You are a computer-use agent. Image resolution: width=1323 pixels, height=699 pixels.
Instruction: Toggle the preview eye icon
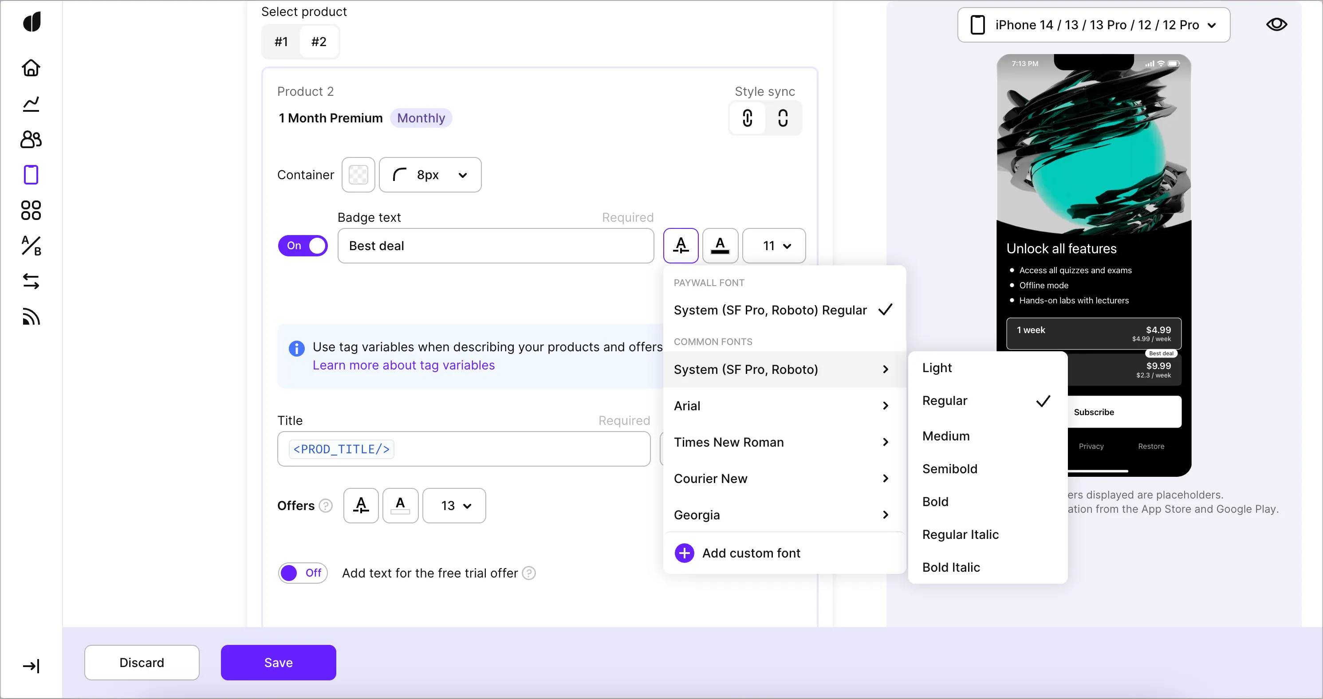pos(1276,25)
